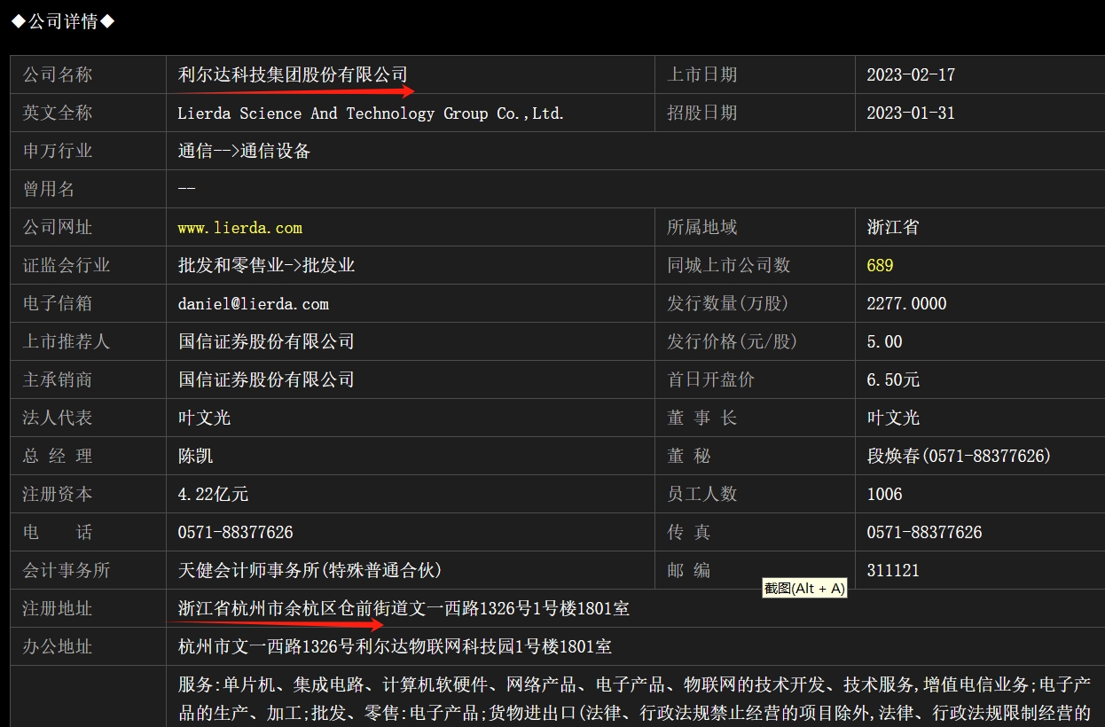Click the 员工人数 label
The height and width of the screenshot is (727, 1105).
(702, 495)
